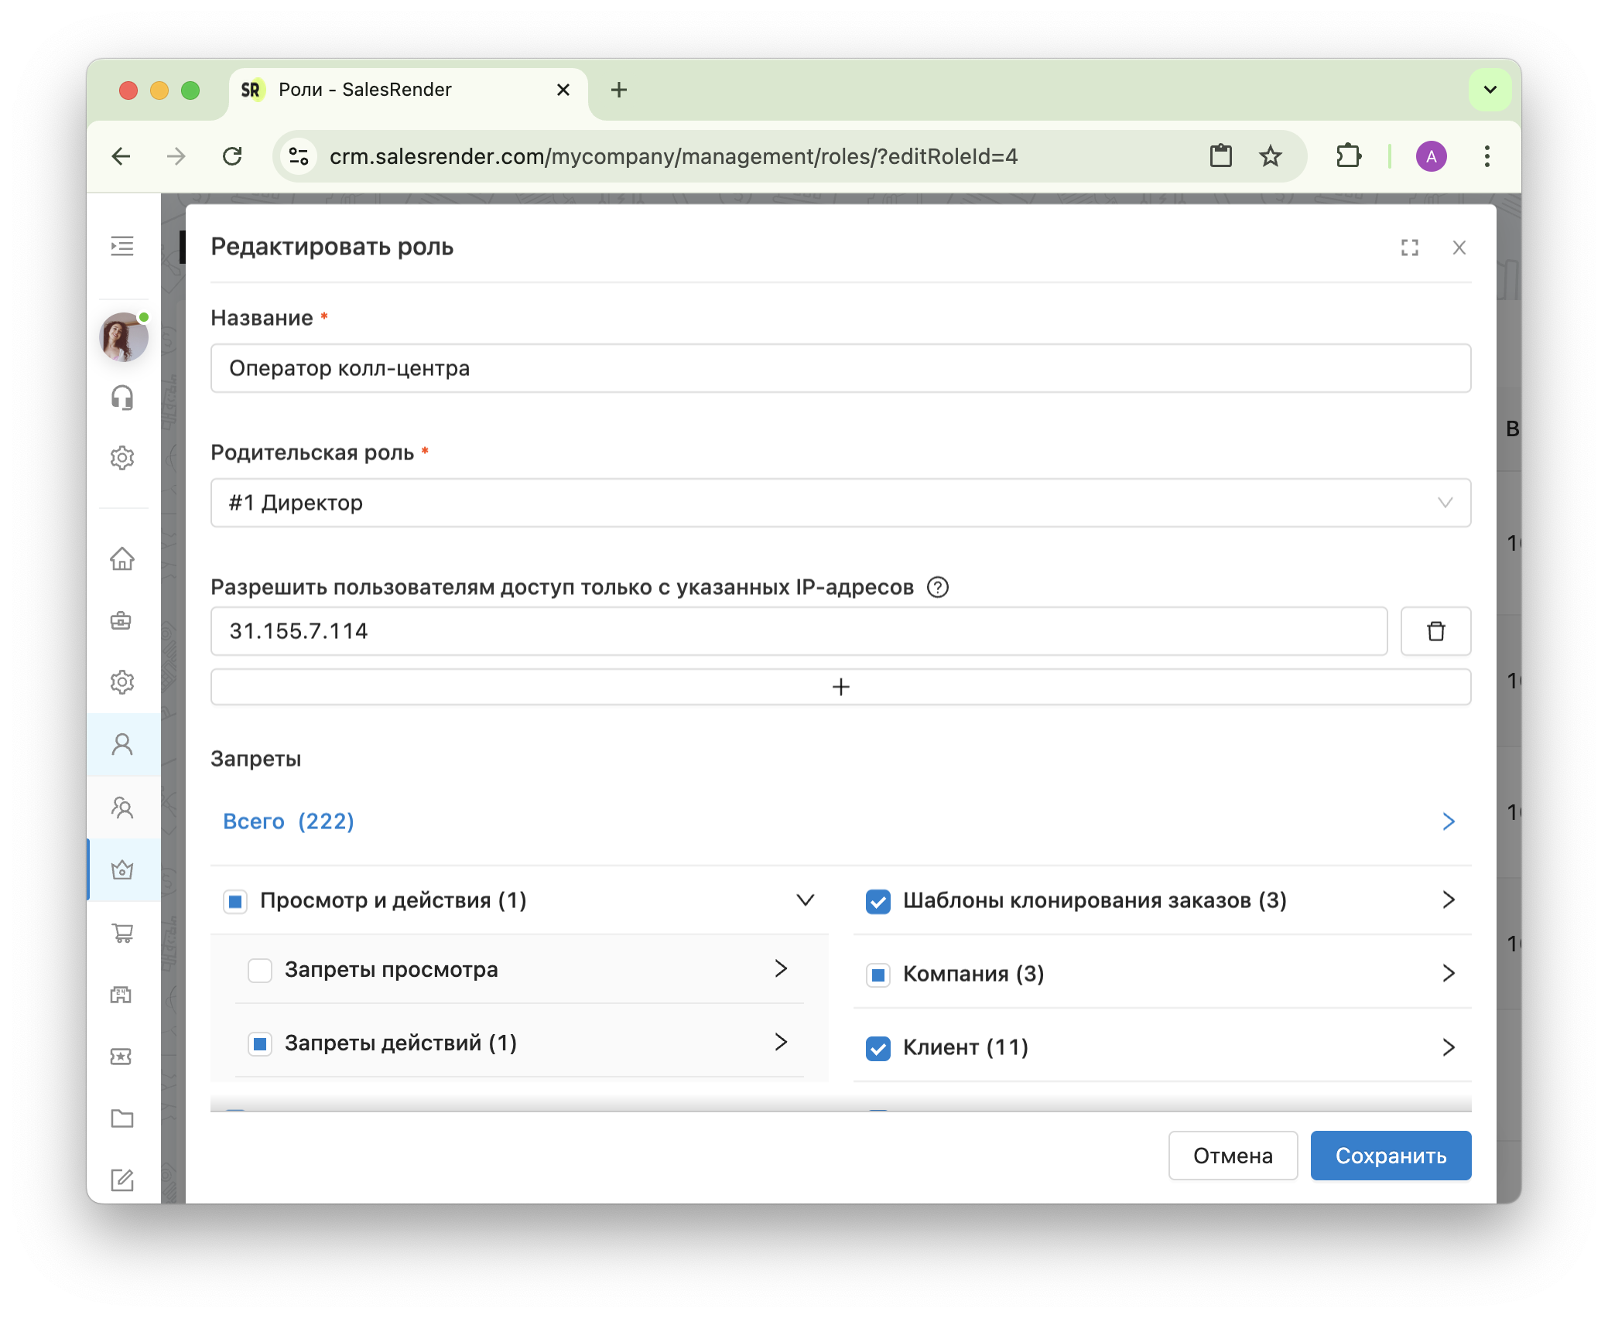Expand Шаблоны клонирования заказов chevron
Image resolution: width=1608 pixels, height=1318 pixels.
1449,900
